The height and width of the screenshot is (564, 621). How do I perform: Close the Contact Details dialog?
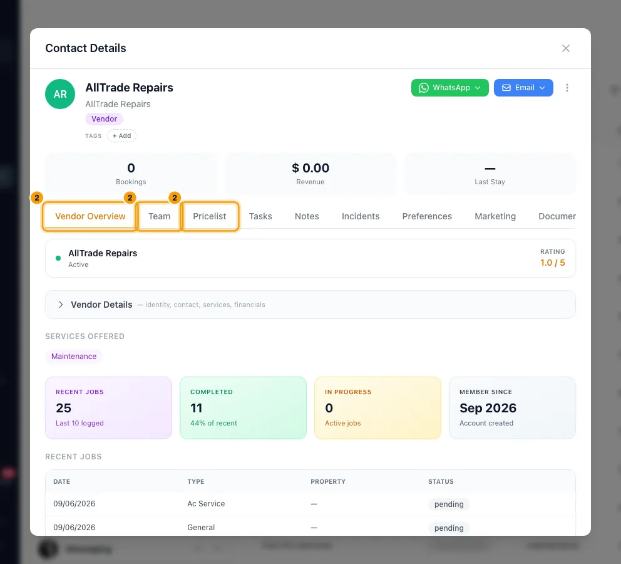pos(565,48)
